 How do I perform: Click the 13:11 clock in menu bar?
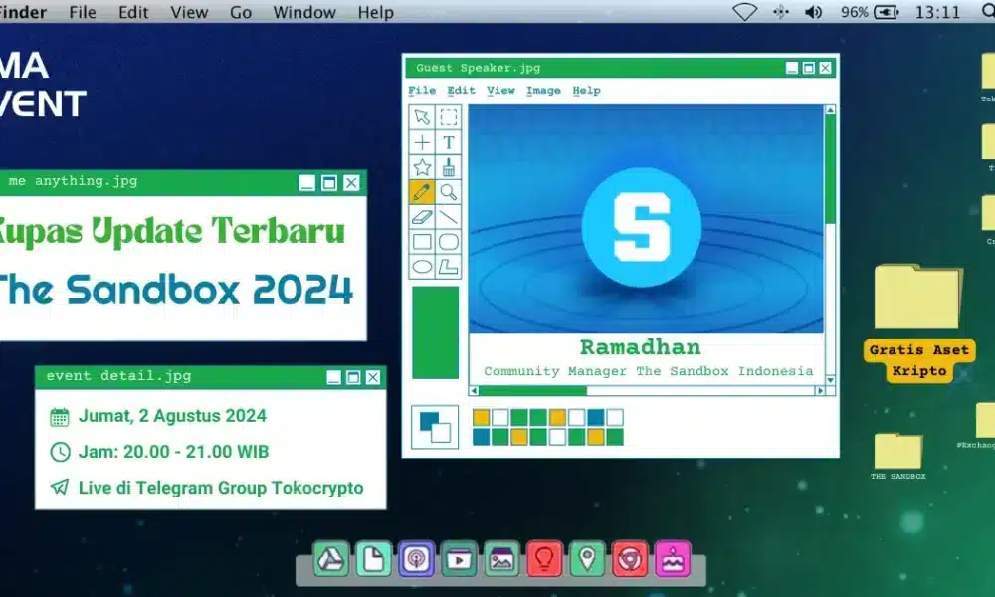pos(937,12)
